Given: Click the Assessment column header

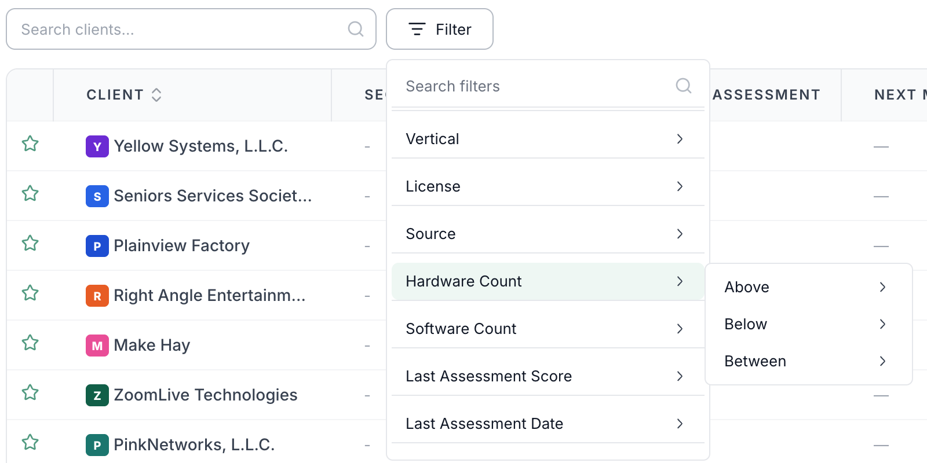Looking at the screenshot, I should click(767, 95).
